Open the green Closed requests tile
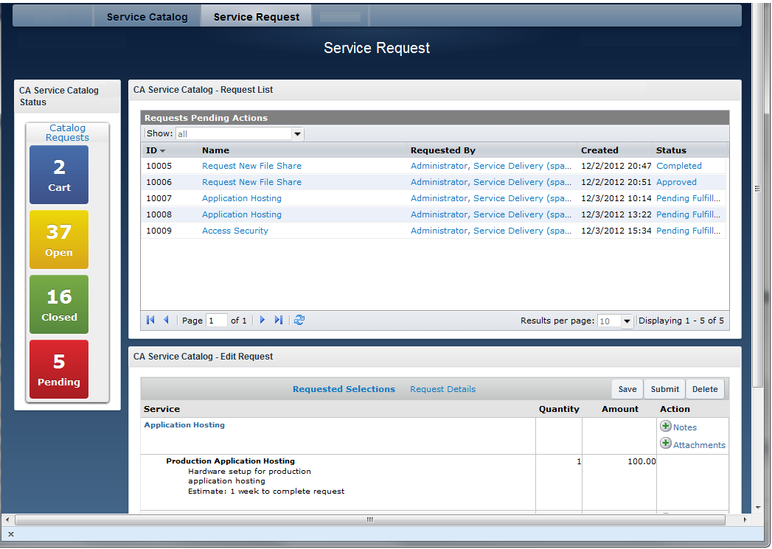The image size is (772, 549). (x=59, y=304)
